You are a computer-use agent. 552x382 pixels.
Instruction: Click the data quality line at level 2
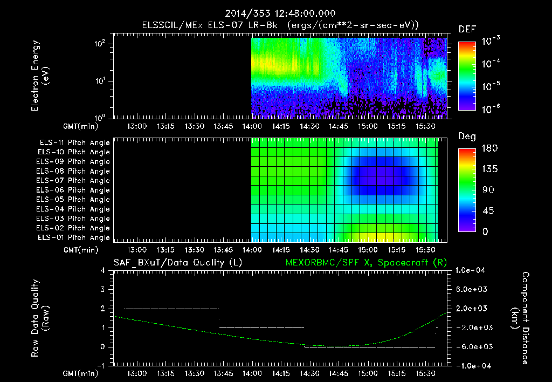[x=171, y=309]
